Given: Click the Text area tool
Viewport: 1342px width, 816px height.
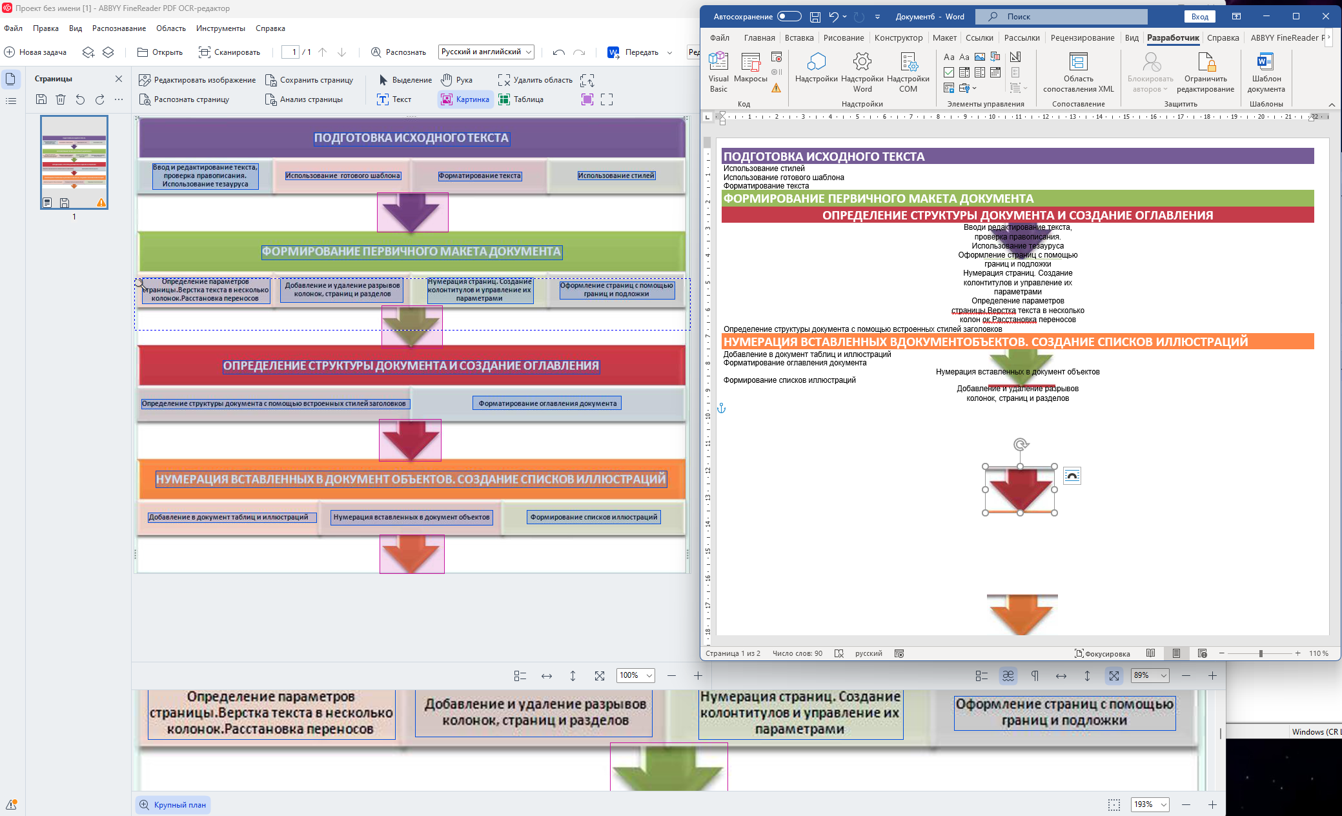Looking at the screenshot, I should [x=394, y=99].
